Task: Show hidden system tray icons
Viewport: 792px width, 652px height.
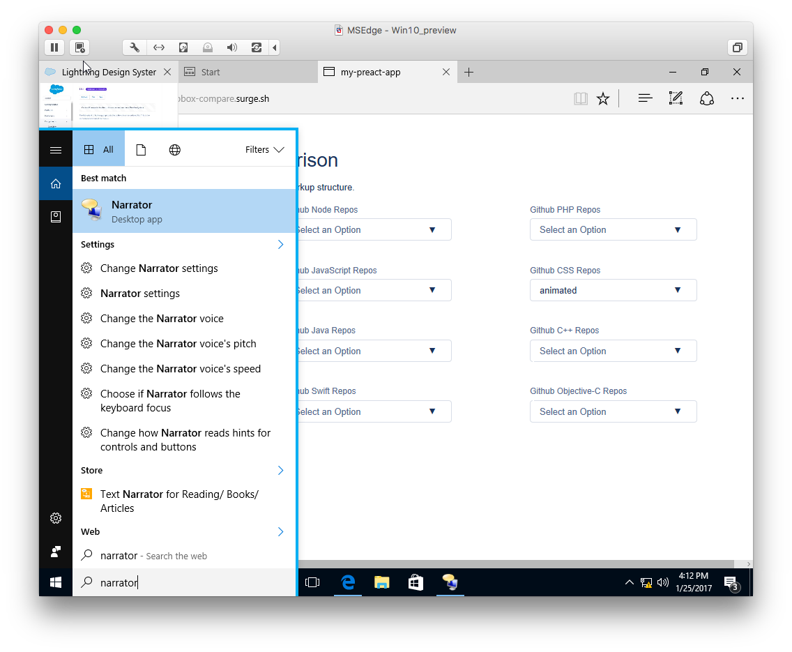Action: tap(630, 582)
